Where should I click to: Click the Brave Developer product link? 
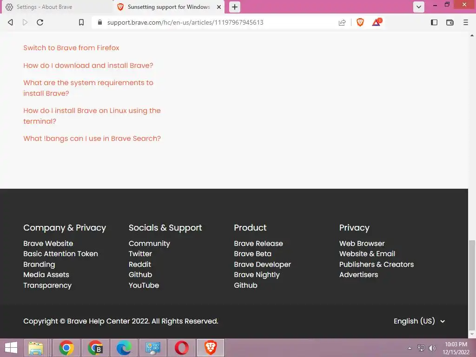[x=262, y=264]
